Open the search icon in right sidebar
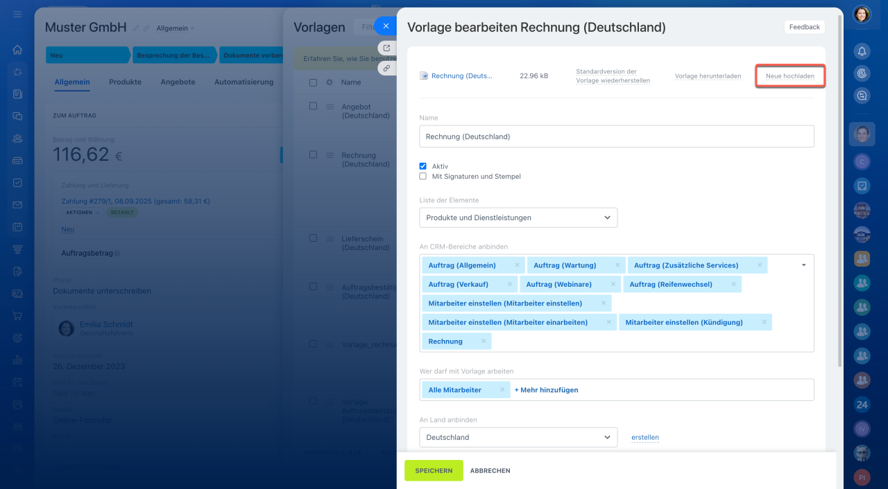888x489 pixels. [862, 96]
